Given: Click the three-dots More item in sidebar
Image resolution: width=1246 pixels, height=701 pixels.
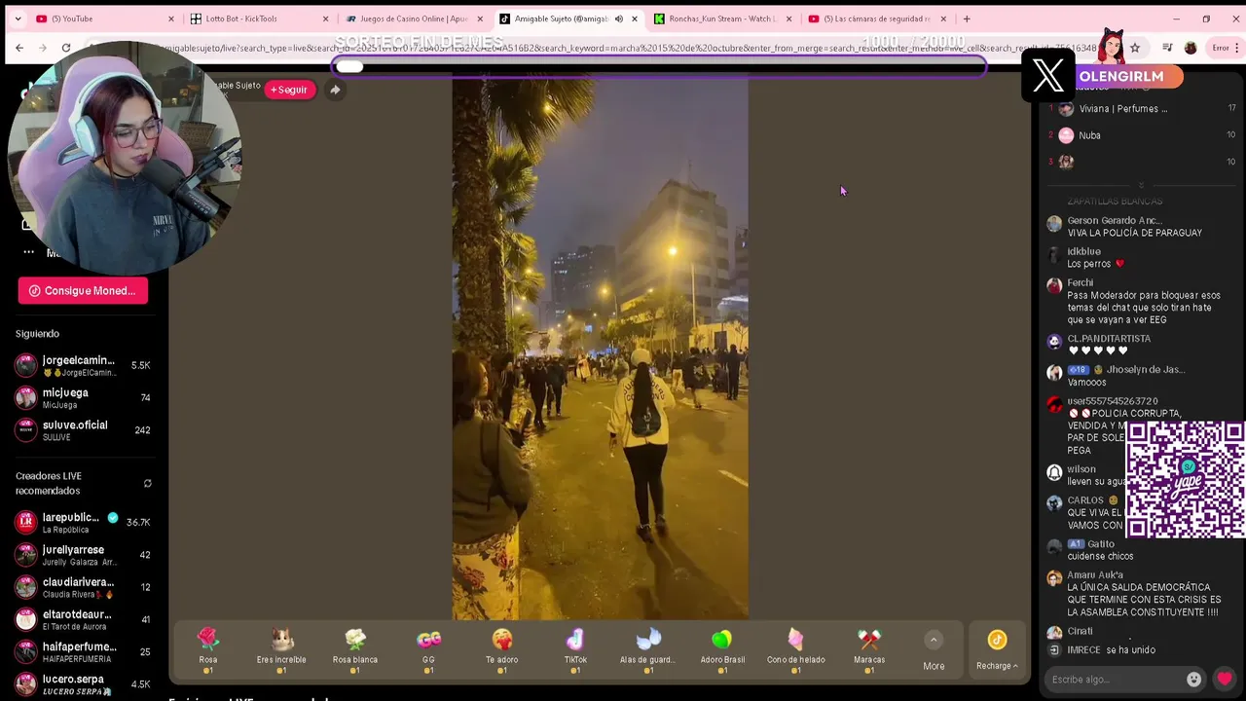Looking at the screenshot, I should pos(29,252).
